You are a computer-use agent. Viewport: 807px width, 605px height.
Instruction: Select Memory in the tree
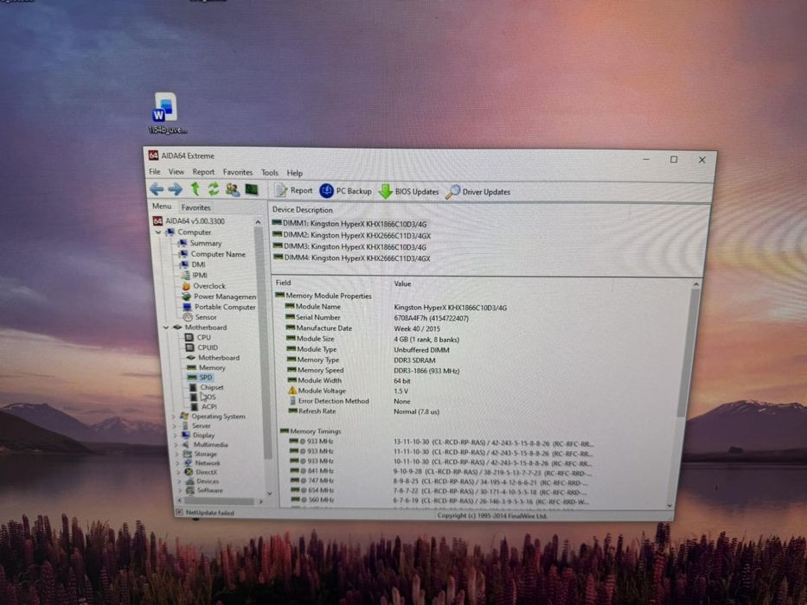(x=206, y=367)
